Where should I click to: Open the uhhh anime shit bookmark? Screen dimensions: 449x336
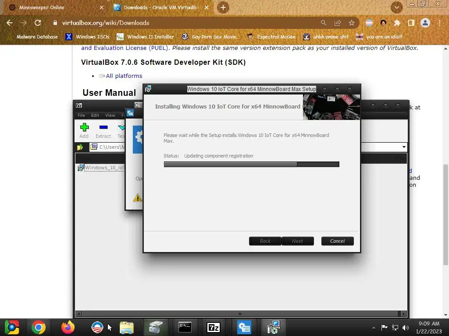(326, 37)
